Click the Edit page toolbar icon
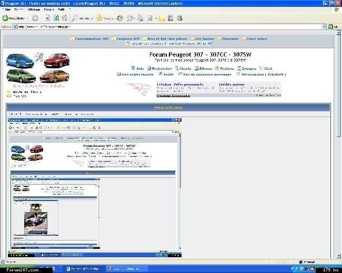 click(x=150, y=18)
